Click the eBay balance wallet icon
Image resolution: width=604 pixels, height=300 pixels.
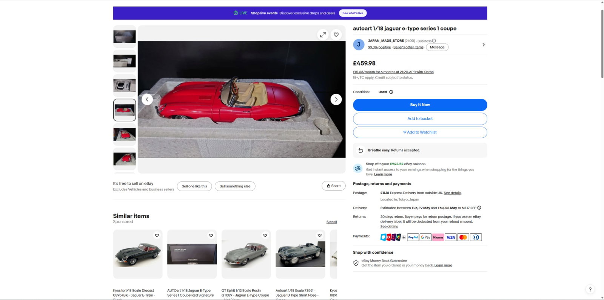[358, 168]
